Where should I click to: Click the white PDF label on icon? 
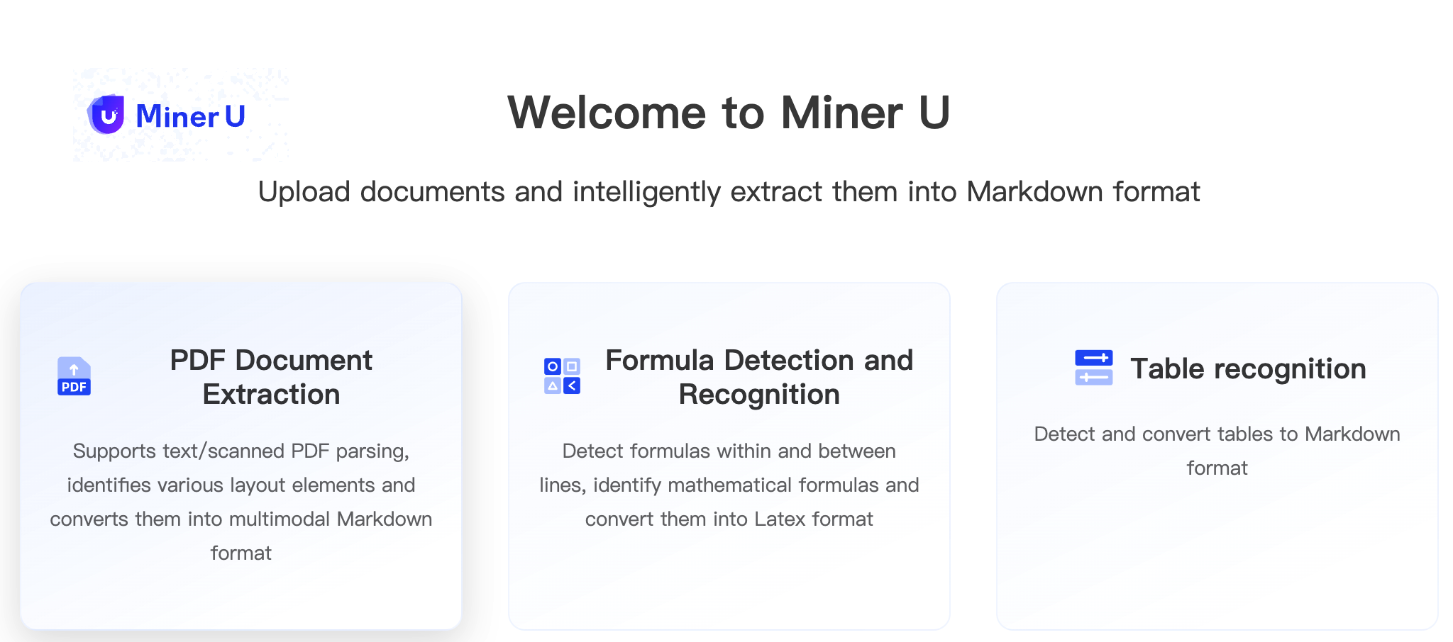pos(74,387)
